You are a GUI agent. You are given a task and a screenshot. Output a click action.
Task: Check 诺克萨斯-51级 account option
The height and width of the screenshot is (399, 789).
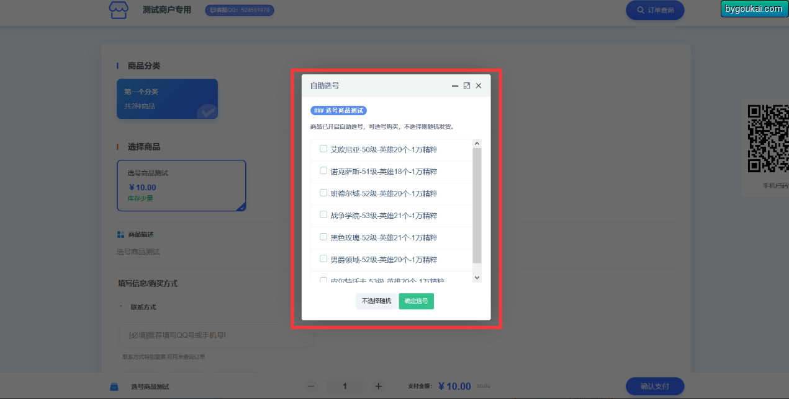click(x=323, y=170)
